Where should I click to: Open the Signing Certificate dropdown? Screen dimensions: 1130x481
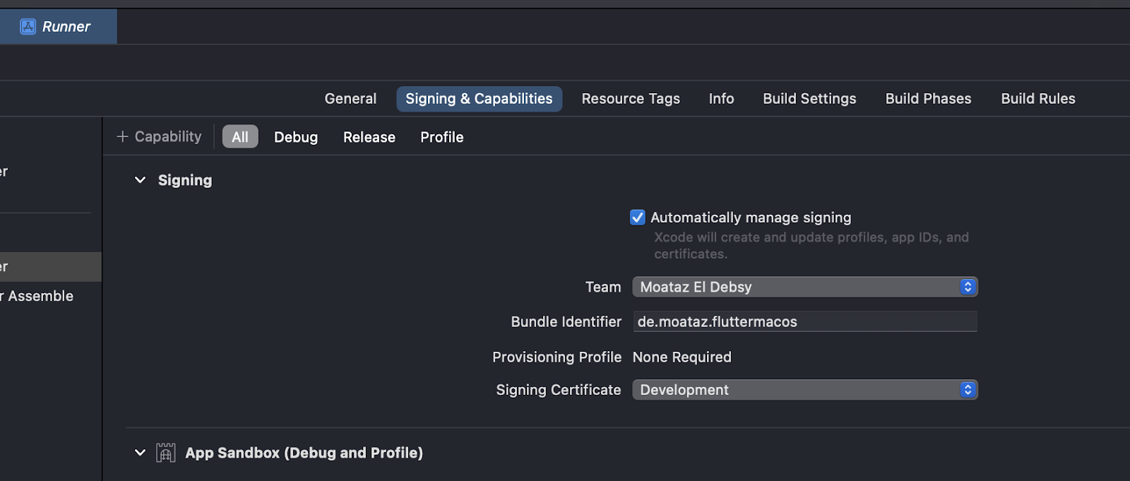(x=805, y=390)
